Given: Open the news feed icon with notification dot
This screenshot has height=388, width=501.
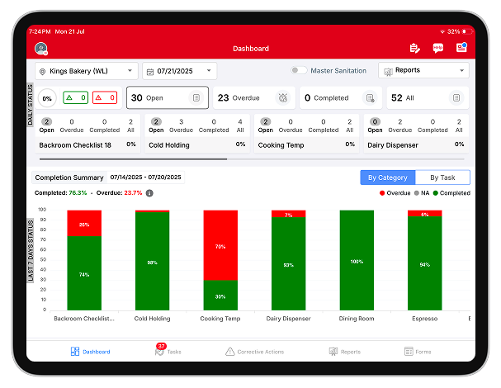Looking at the screenshot, I should point(461,48).
